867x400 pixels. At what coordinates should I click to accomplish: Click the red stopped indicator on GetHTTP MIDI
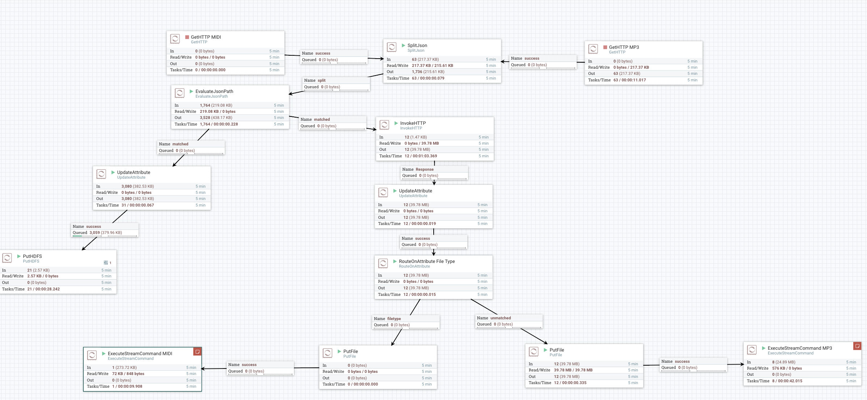(x=187, y=37)
